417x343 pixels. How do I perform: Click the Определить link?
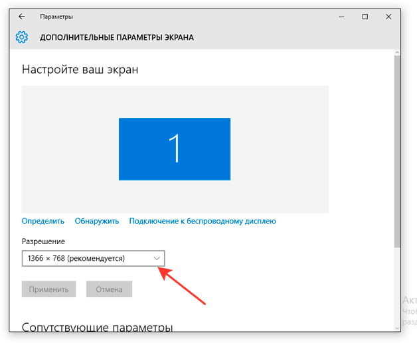click(42, 221)
